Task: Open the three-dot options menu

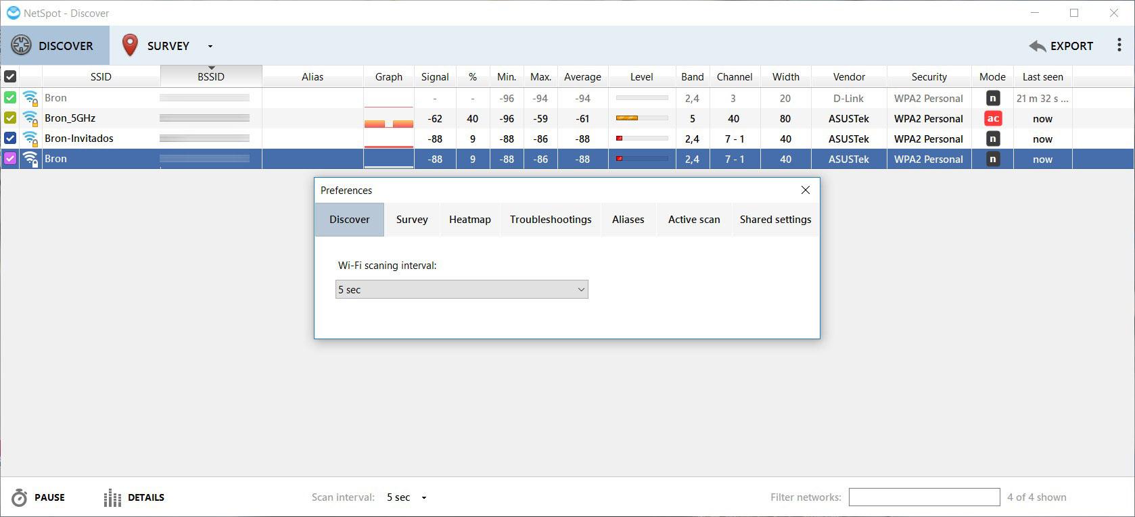Action: click(x=1119, y=45)
